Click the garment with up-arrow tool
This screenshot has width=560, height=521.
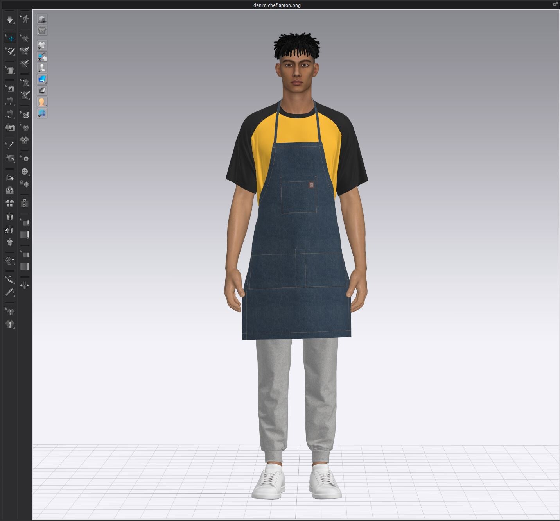10,261
